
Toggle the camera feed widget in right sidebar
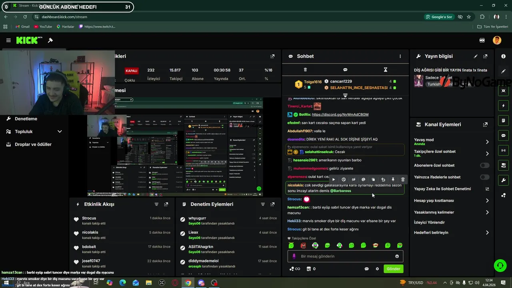click(x=503, y=165)
